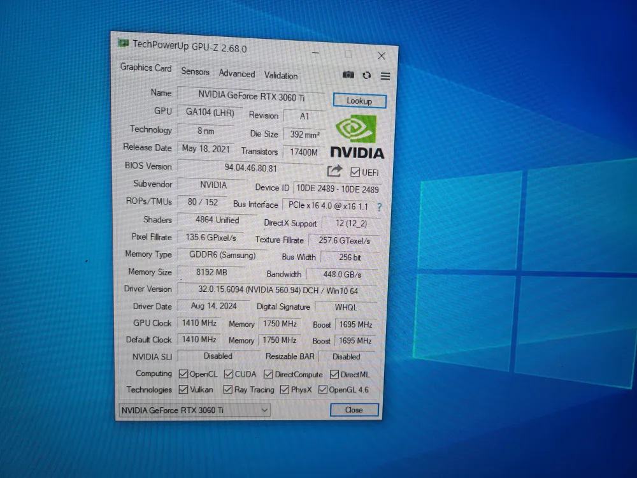Screen dimensions: 637x478
Task: Open the Validation tab
Action: (281, 76)
